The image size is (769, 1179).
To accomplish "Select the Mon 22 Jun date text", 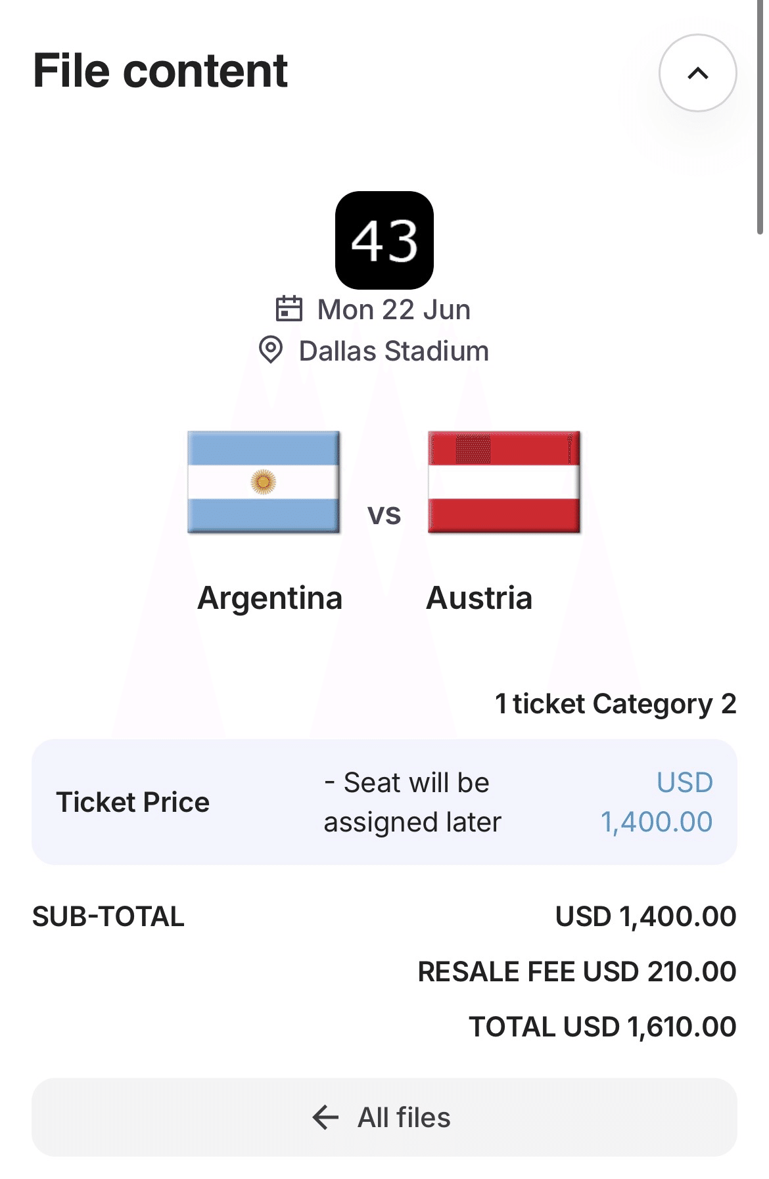I will (394, 309).
